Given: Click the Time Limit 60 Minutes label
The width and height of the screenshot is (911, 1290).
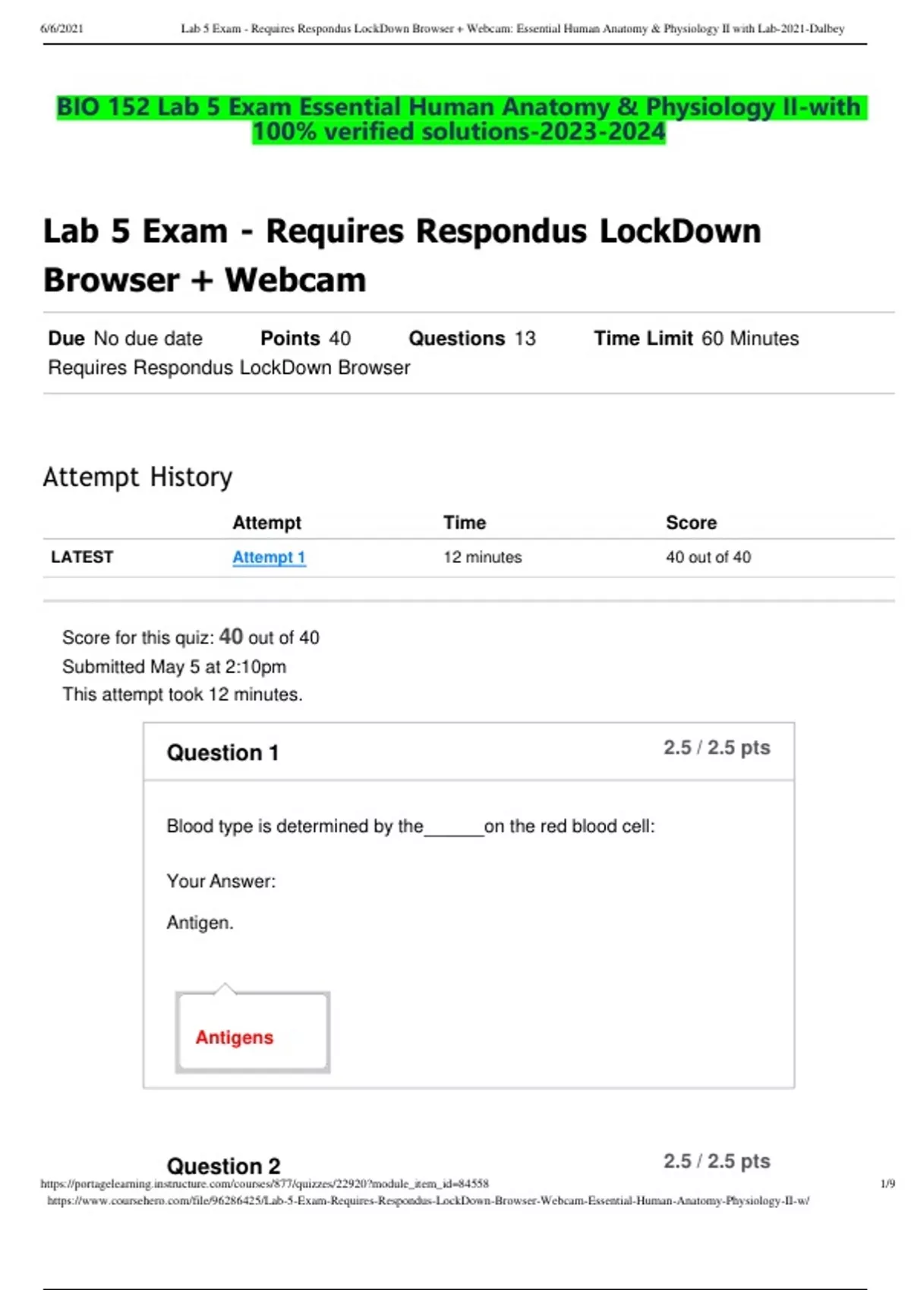Looking at the screenshot, I should point(696,338).
